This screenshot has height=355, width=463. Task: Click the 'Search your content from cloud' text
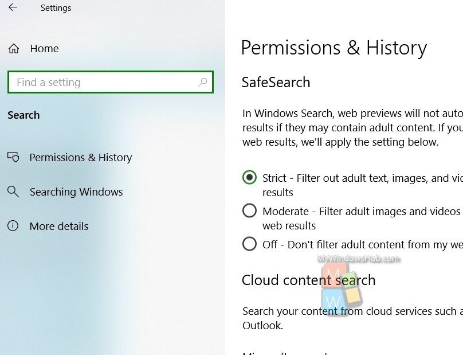[x=352, y=318]
